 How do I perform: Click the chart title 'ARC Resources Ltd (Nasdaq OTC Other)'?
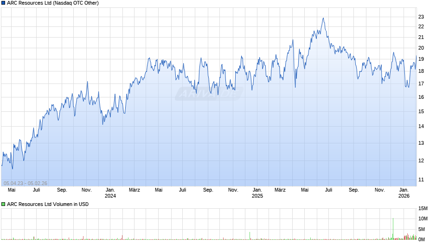pyautogui.click(x=53, y=3)
